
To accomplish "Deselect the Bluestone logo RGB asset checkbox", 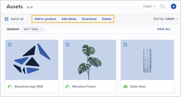I will click(10, 45).
